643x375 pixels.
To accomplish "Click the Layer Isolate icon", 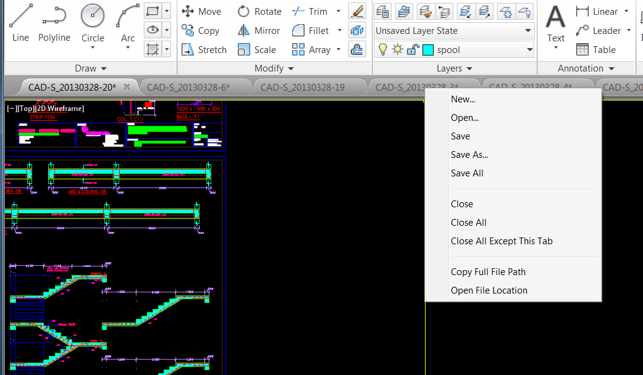I will click(x=466, y=12).
